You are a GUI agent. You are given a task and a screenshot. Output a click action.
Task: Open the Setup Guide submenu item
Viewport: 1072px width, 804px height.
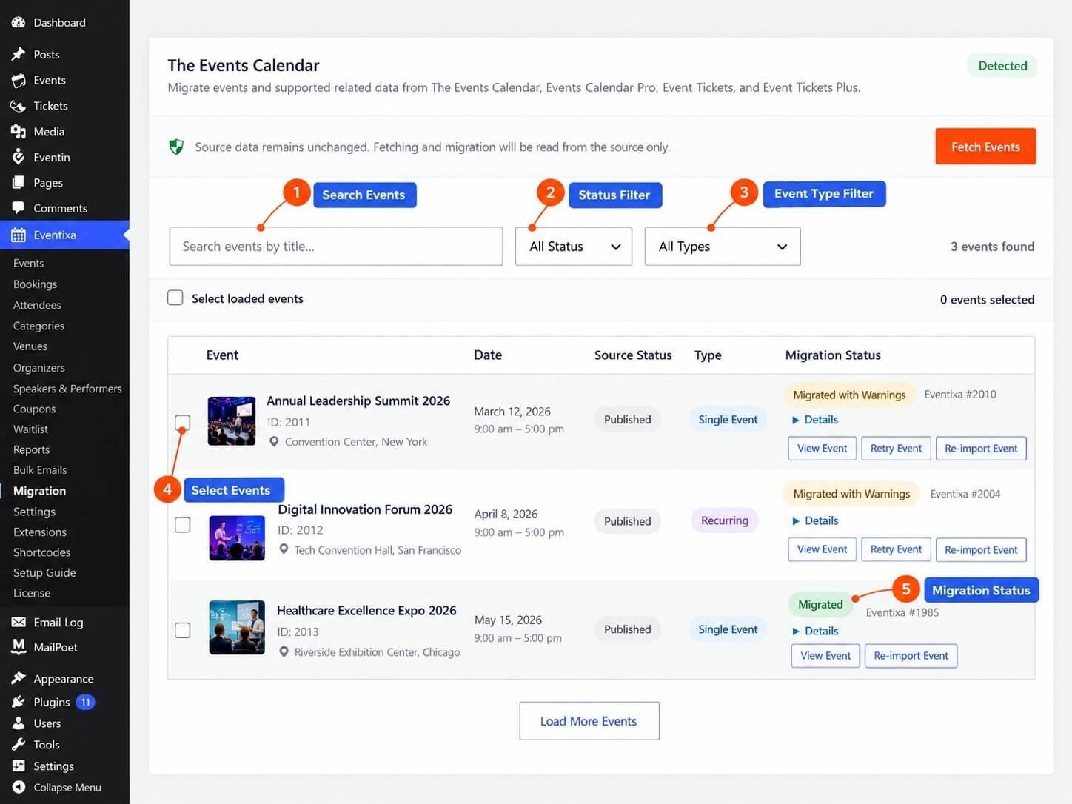tap(44, 573)
